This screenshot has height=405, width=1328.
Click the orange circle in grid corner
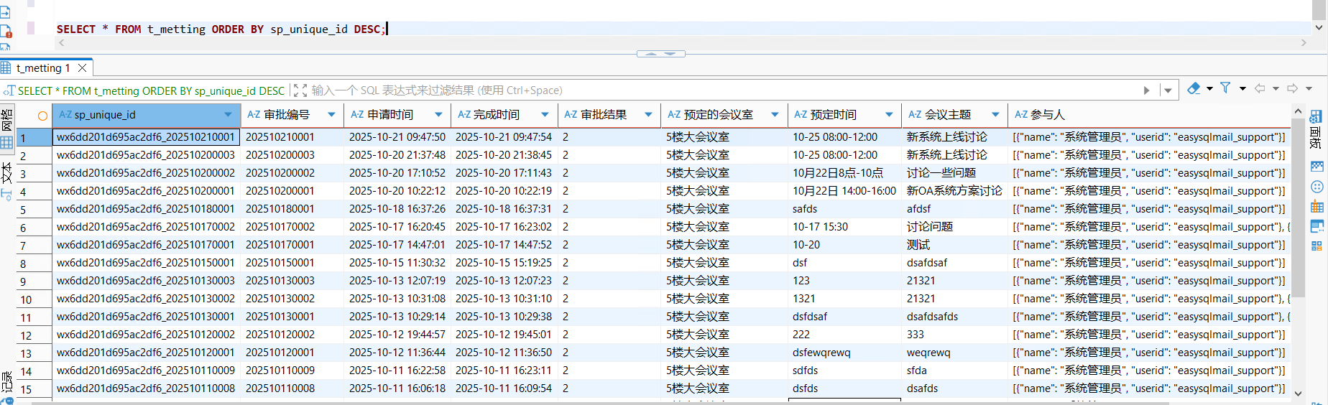point(42,116)
